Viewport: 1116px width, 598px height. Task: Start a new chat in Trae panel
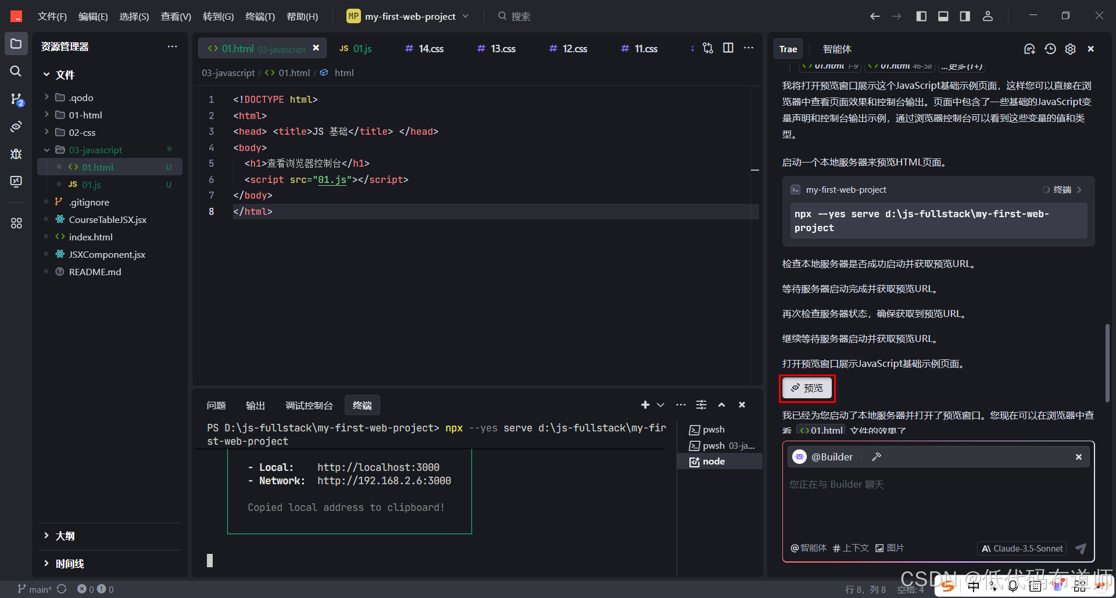click(1029, 49)
